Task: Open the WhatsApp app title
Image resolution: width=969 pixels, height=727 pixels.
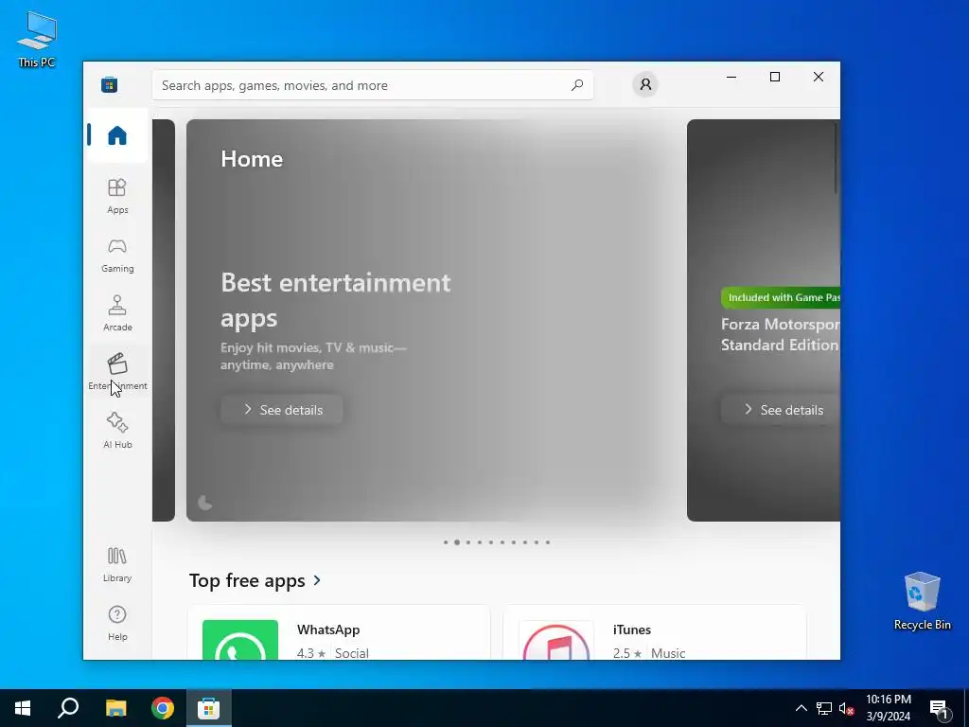Action: coord(328,629)
